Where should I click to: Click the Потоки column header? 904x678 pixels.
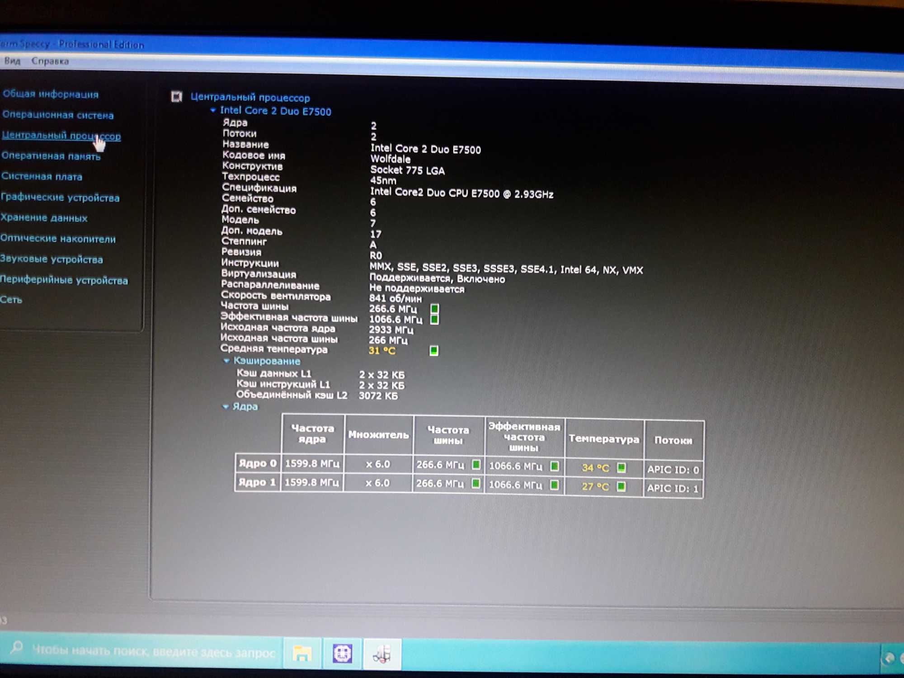[x=673, y=440]
